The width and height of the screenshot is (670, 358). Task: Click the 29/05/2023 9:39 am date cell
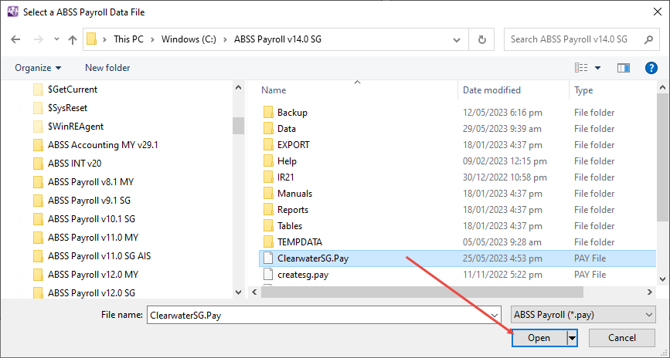click(x=502, y=129)
